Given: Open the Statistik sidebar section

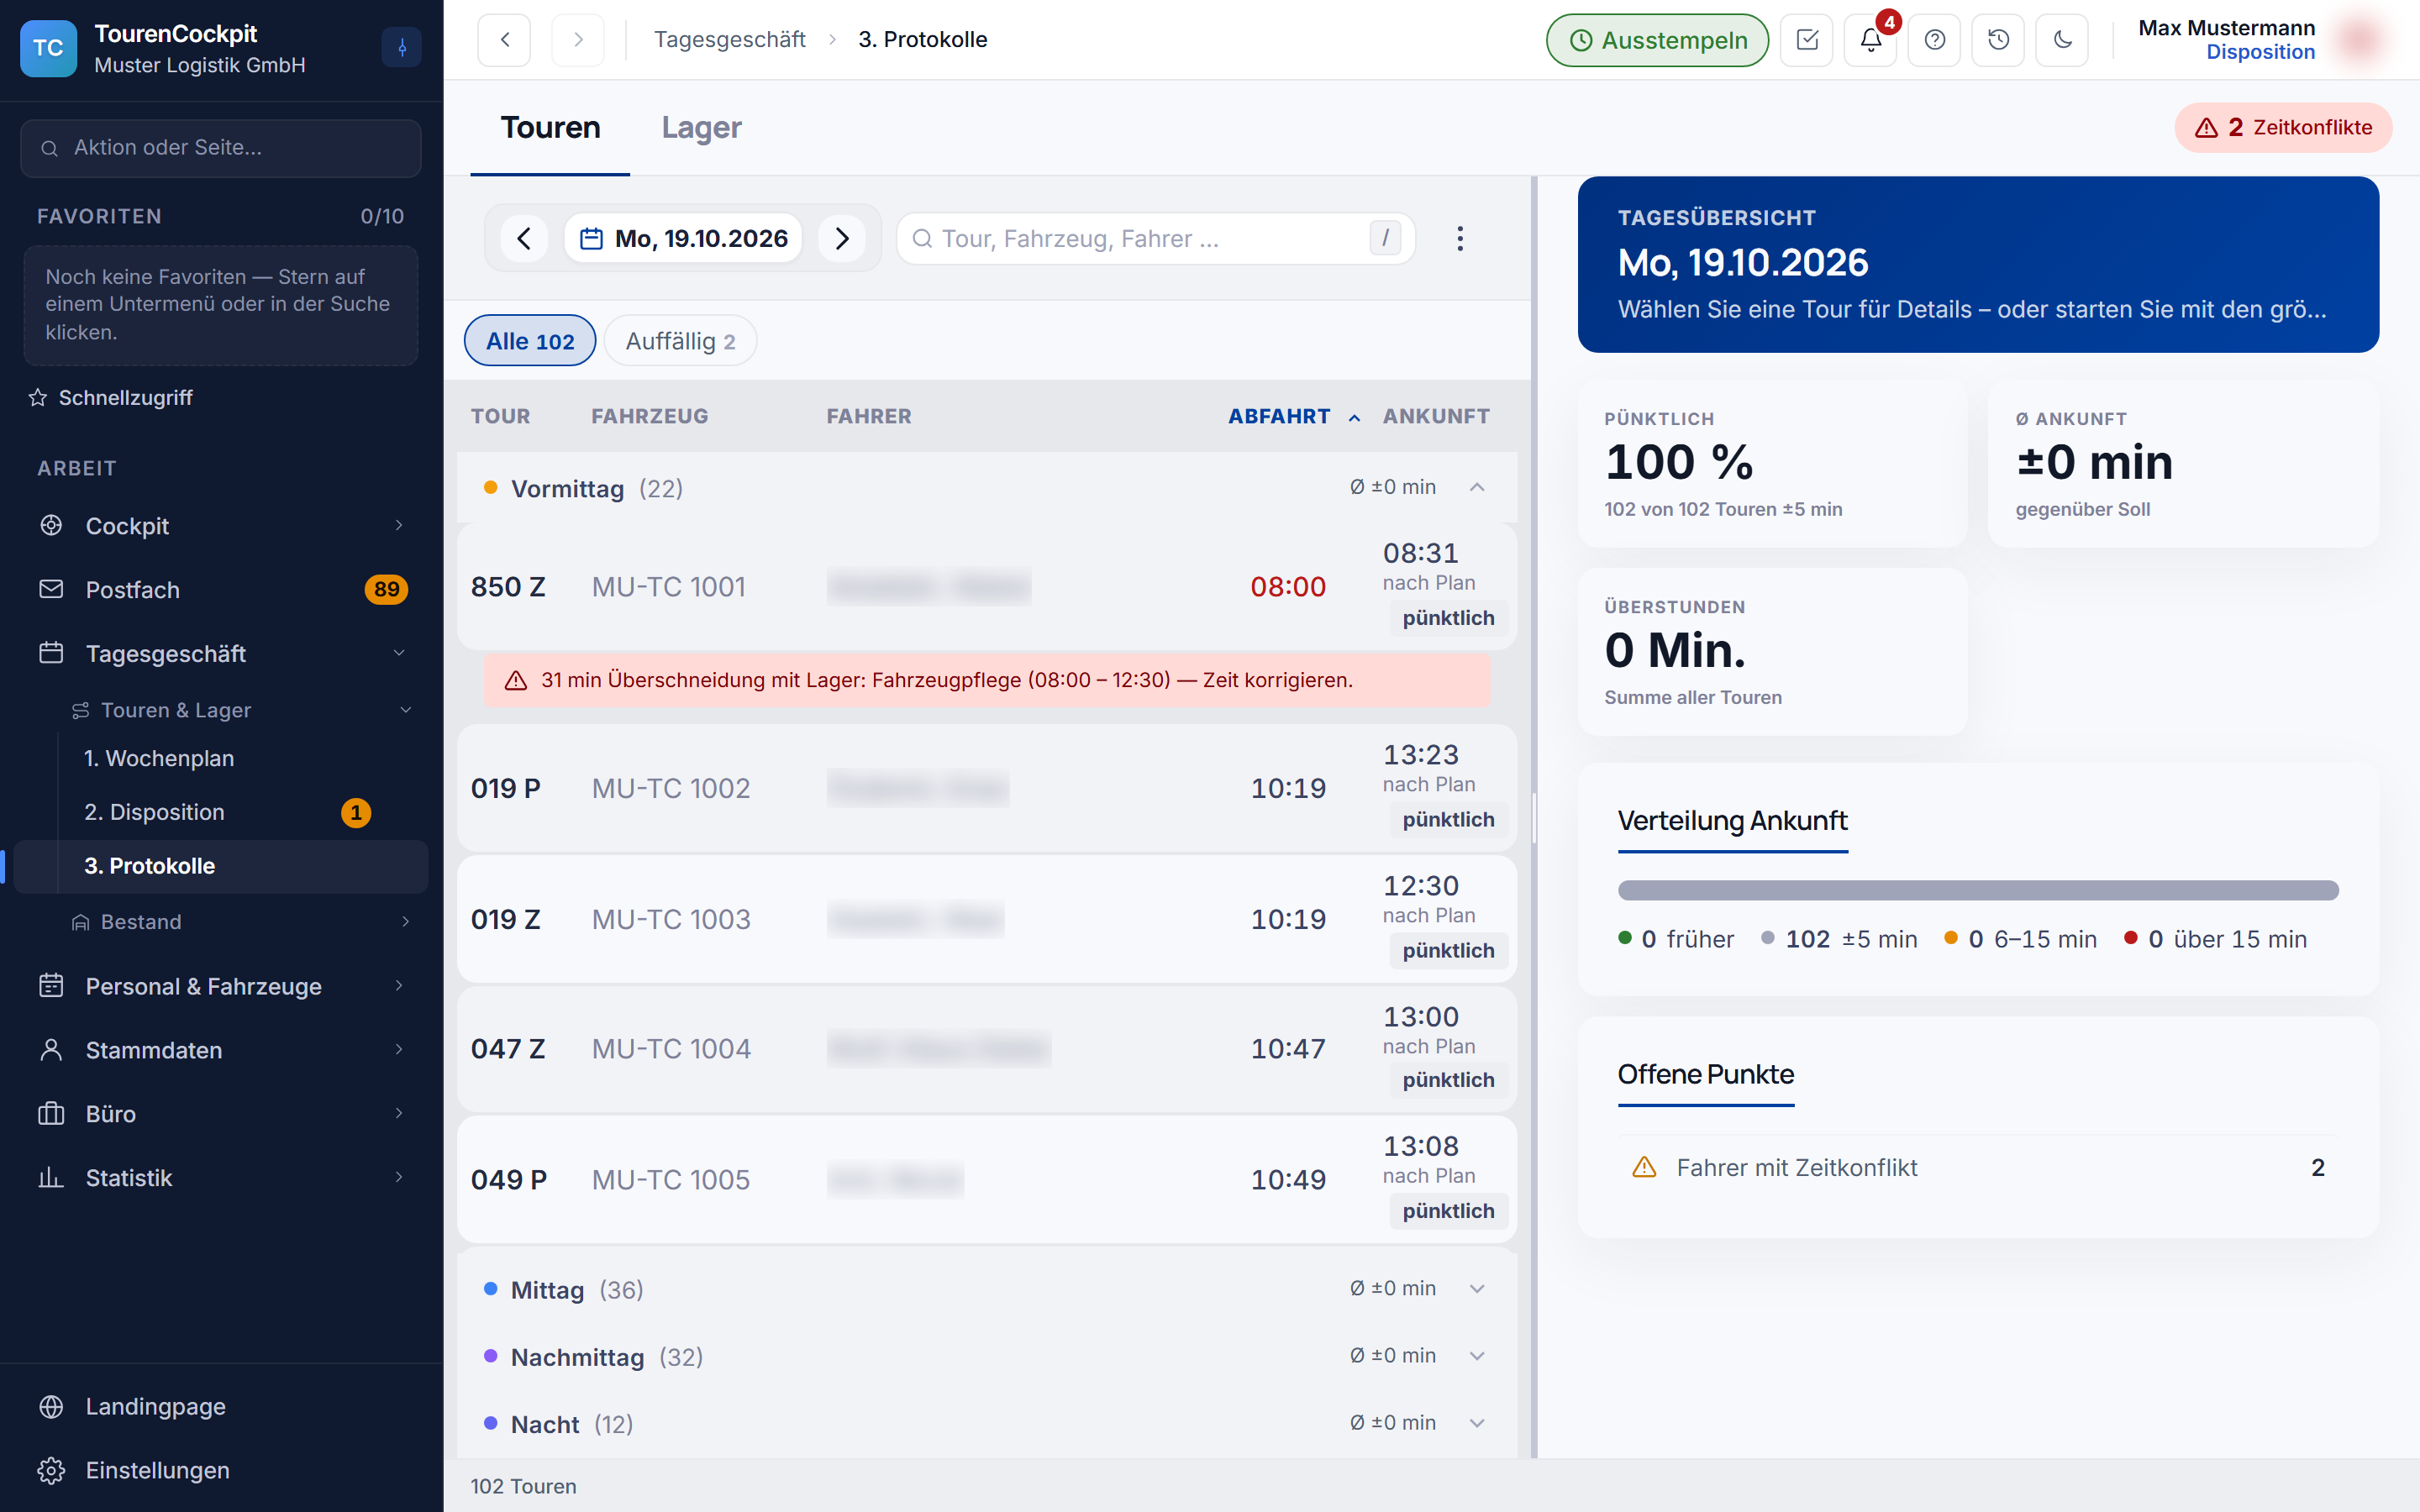Looking at the screenshot, I should tap(222, 1178).
